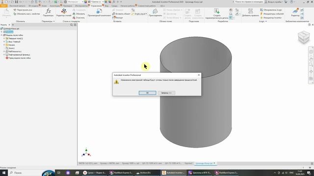Image resolution: width=314 pixels, height=176 pixels.
Task: Click the ViewCube in viewport
Action: [x=304, y=37]
